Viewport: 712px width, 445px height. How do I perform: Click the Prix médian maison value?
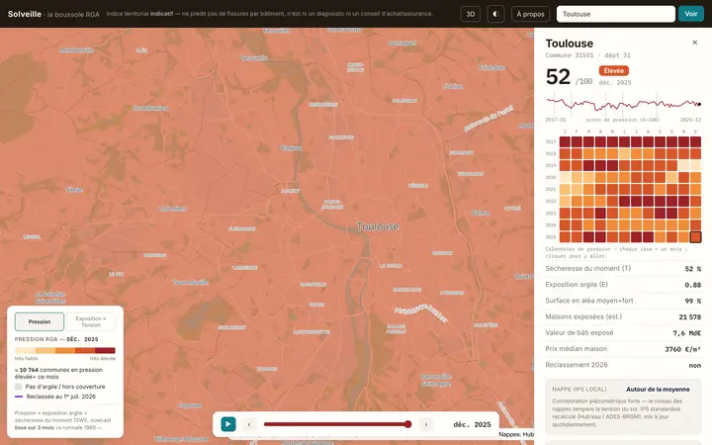683,349
